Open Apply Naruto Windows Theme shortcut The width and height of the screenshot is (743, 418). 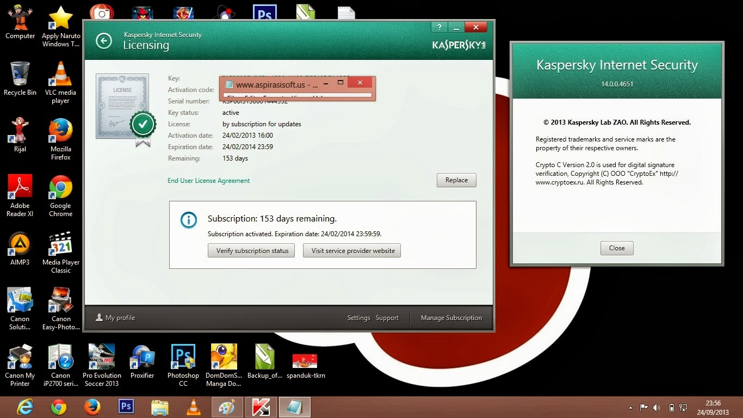click(61, 26)
